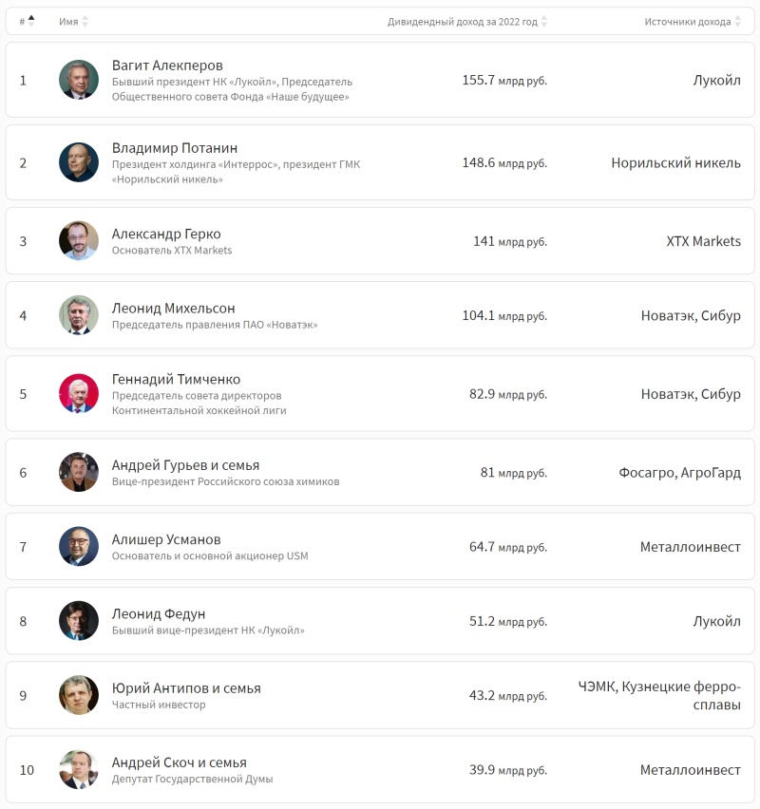Click Леонид Федун's portrait photo

click(79, 621)
